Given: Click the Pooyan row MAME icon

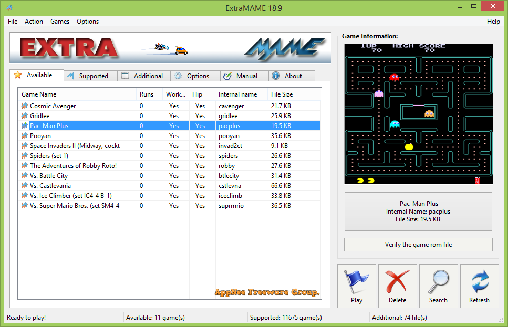Looking at the screenshot, I should (25, 135).
